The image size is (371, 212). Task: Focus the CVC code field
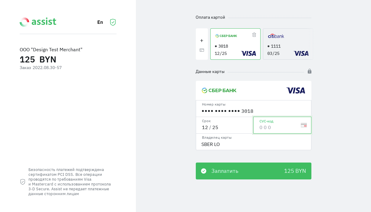click(x=278, y=128)
